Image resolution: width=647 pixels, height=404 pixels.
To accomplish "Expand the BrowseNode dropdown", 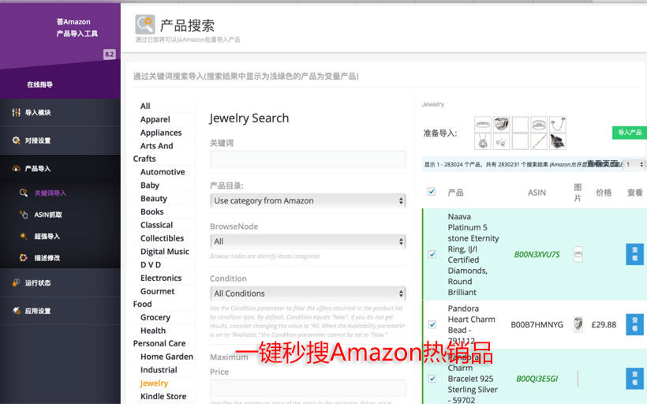I will (308, 241).
